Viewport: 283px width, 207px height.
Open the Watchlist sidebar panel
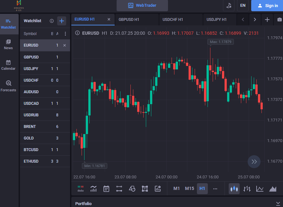point(8,24)
